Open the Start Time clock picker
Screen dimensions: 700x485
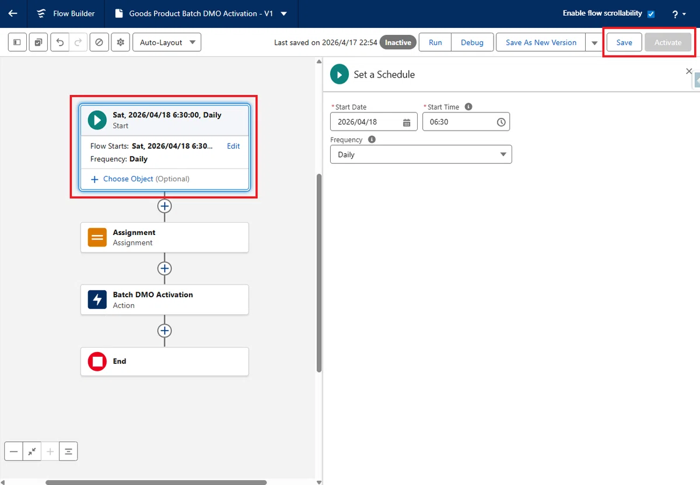(x=501, y=122)
